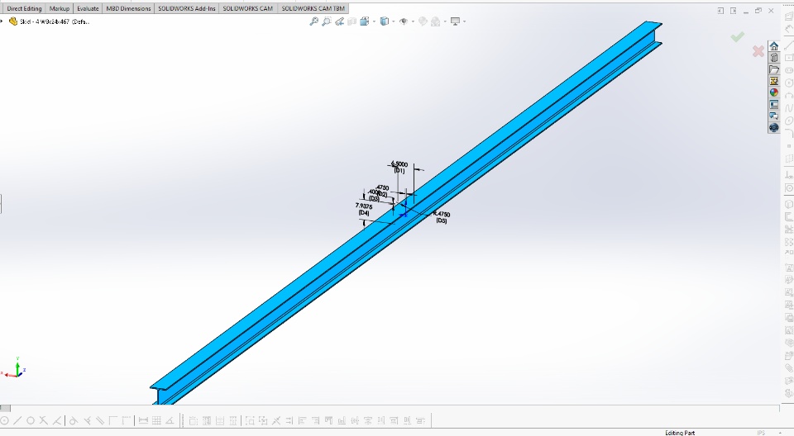Open the SOLIDWORKS Forum chat tab
The height and width of the screenshot is (436, 794).
coord(774,116)
